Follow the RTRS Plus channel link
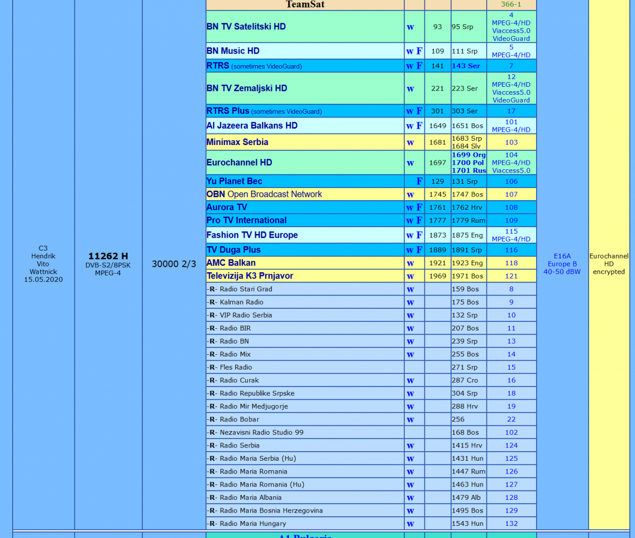This screenshot has width=635, height=538. pyautogui.click(x=228, y=111)
